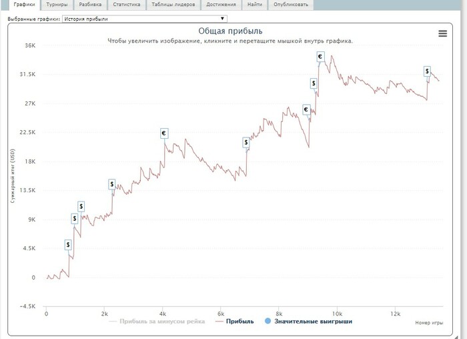Viewport: 467px width, 339px height.
Task: Open the Турниры tab
Action: tap(57, 5)
